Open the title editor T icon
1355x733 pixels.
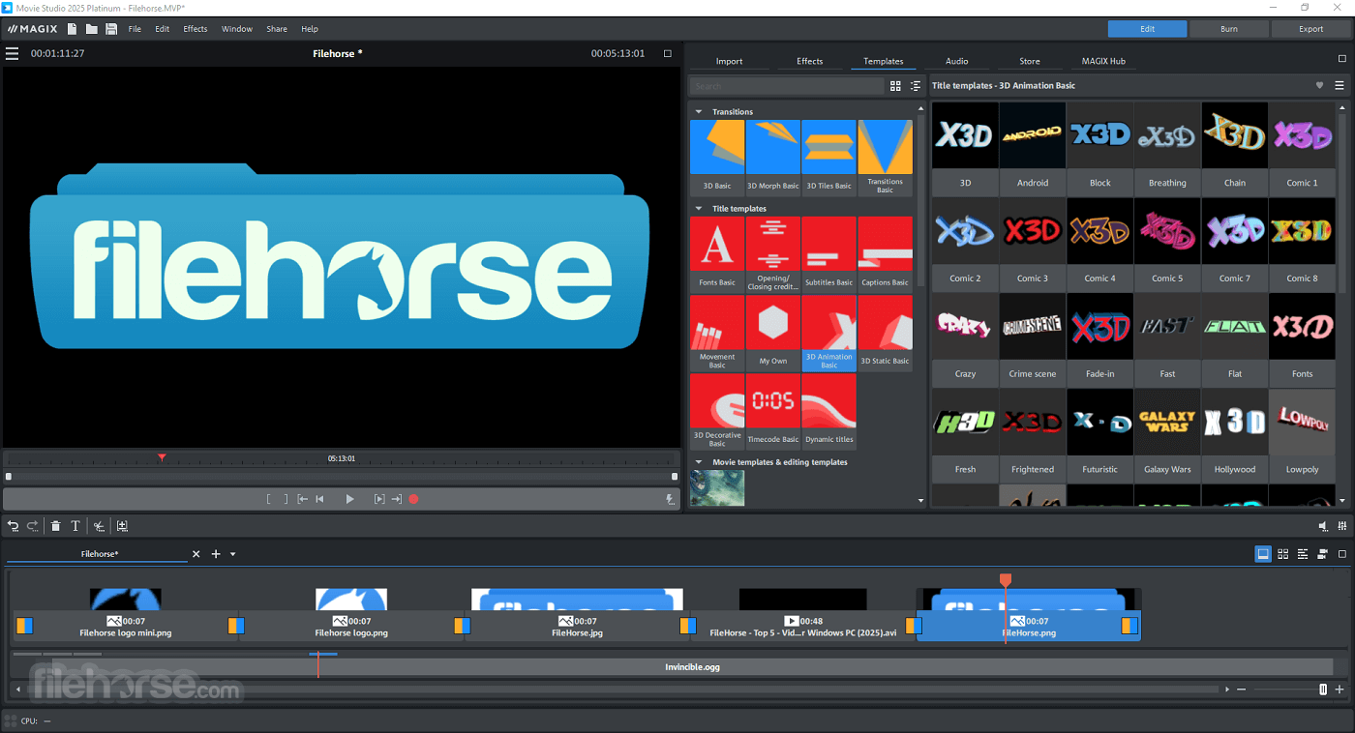coord(75,526)
